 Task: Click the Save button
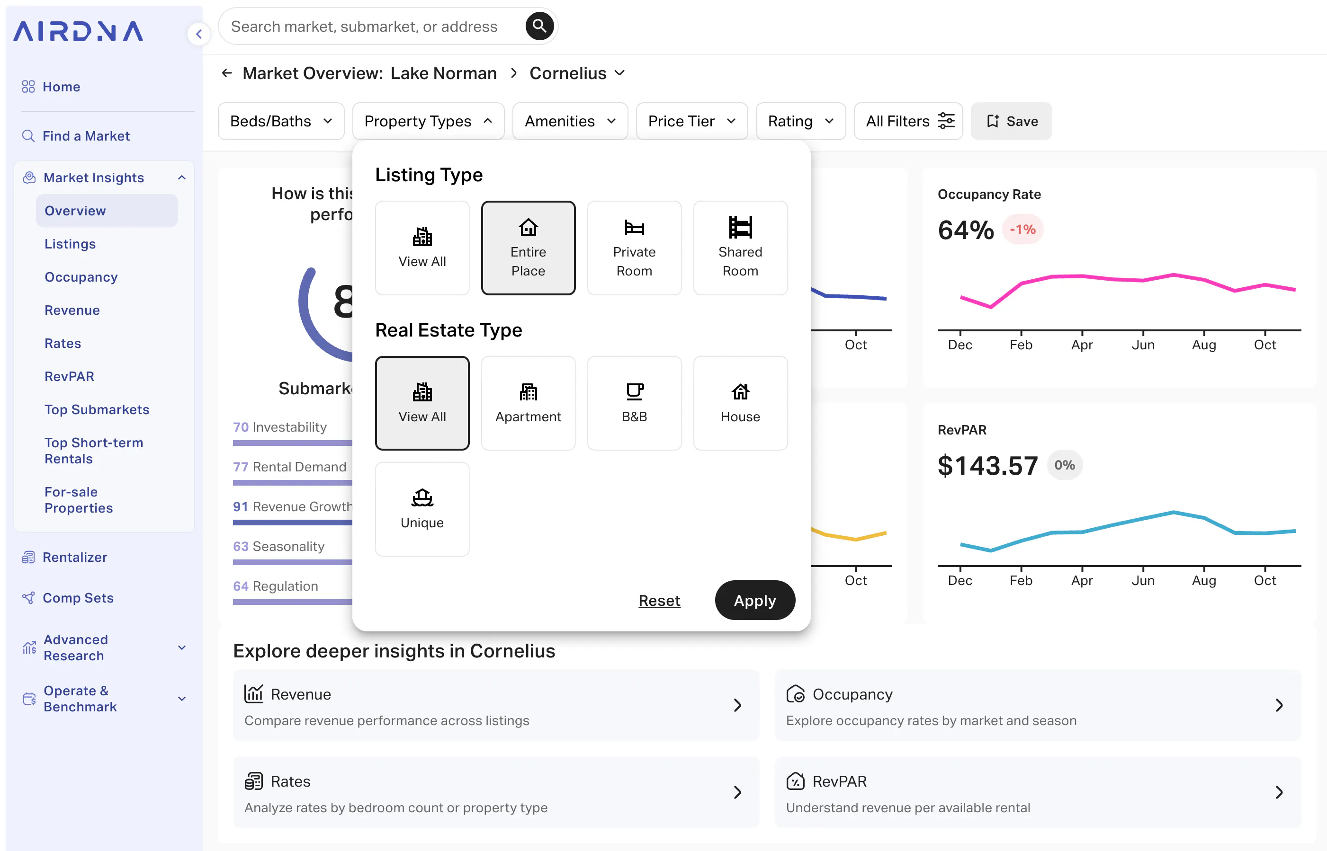coord(1011,121)
